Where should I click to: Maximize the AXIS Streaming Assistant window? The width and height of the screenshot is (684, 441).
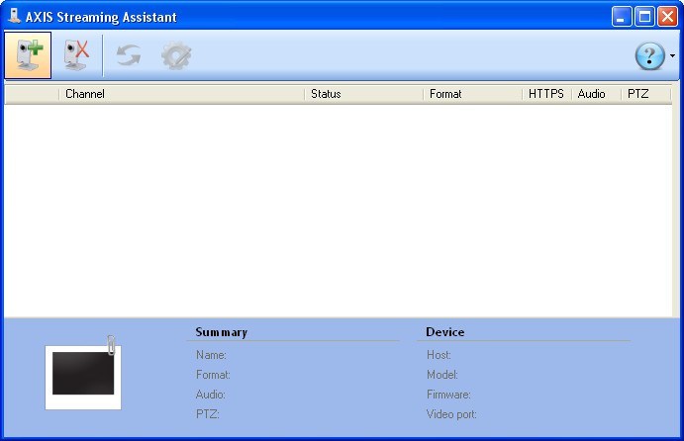(644, 17)
